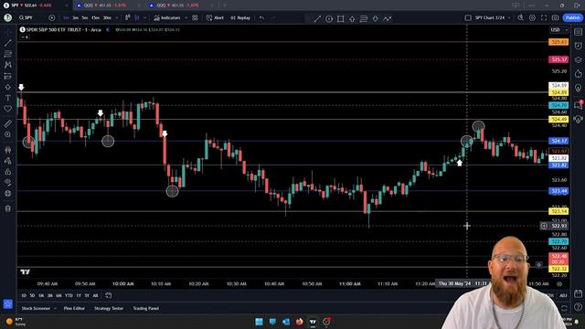585x329 pixels.
Task: Select the All date range
Action: [x=95, y=295]
